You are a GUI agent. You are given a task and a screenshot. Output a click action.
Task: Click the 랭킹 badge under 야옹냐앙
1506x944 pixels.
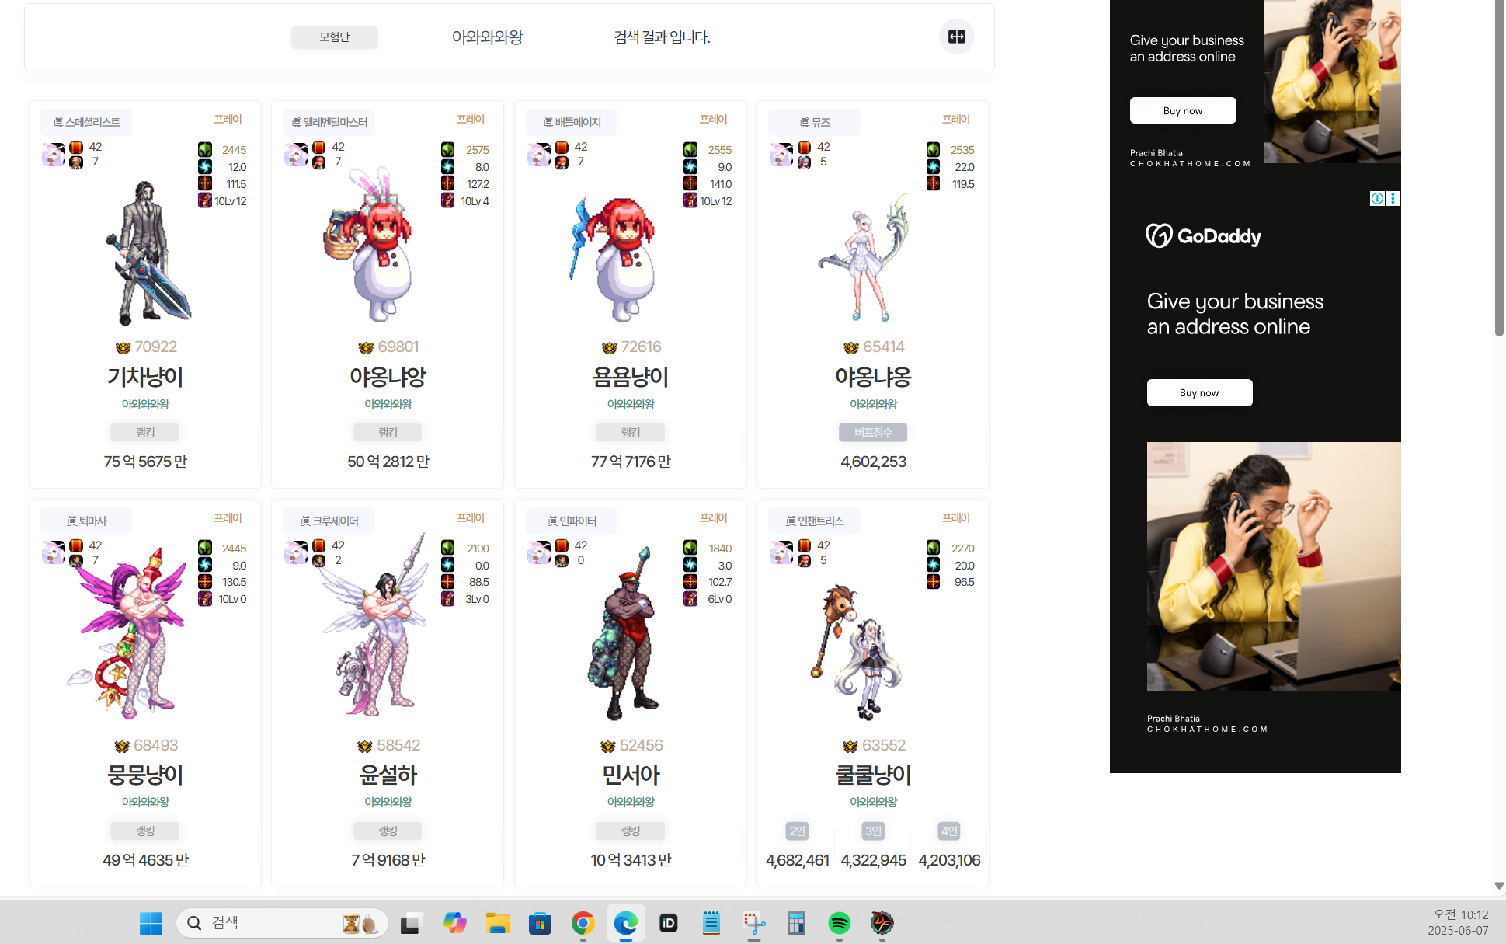coord(388,432)
